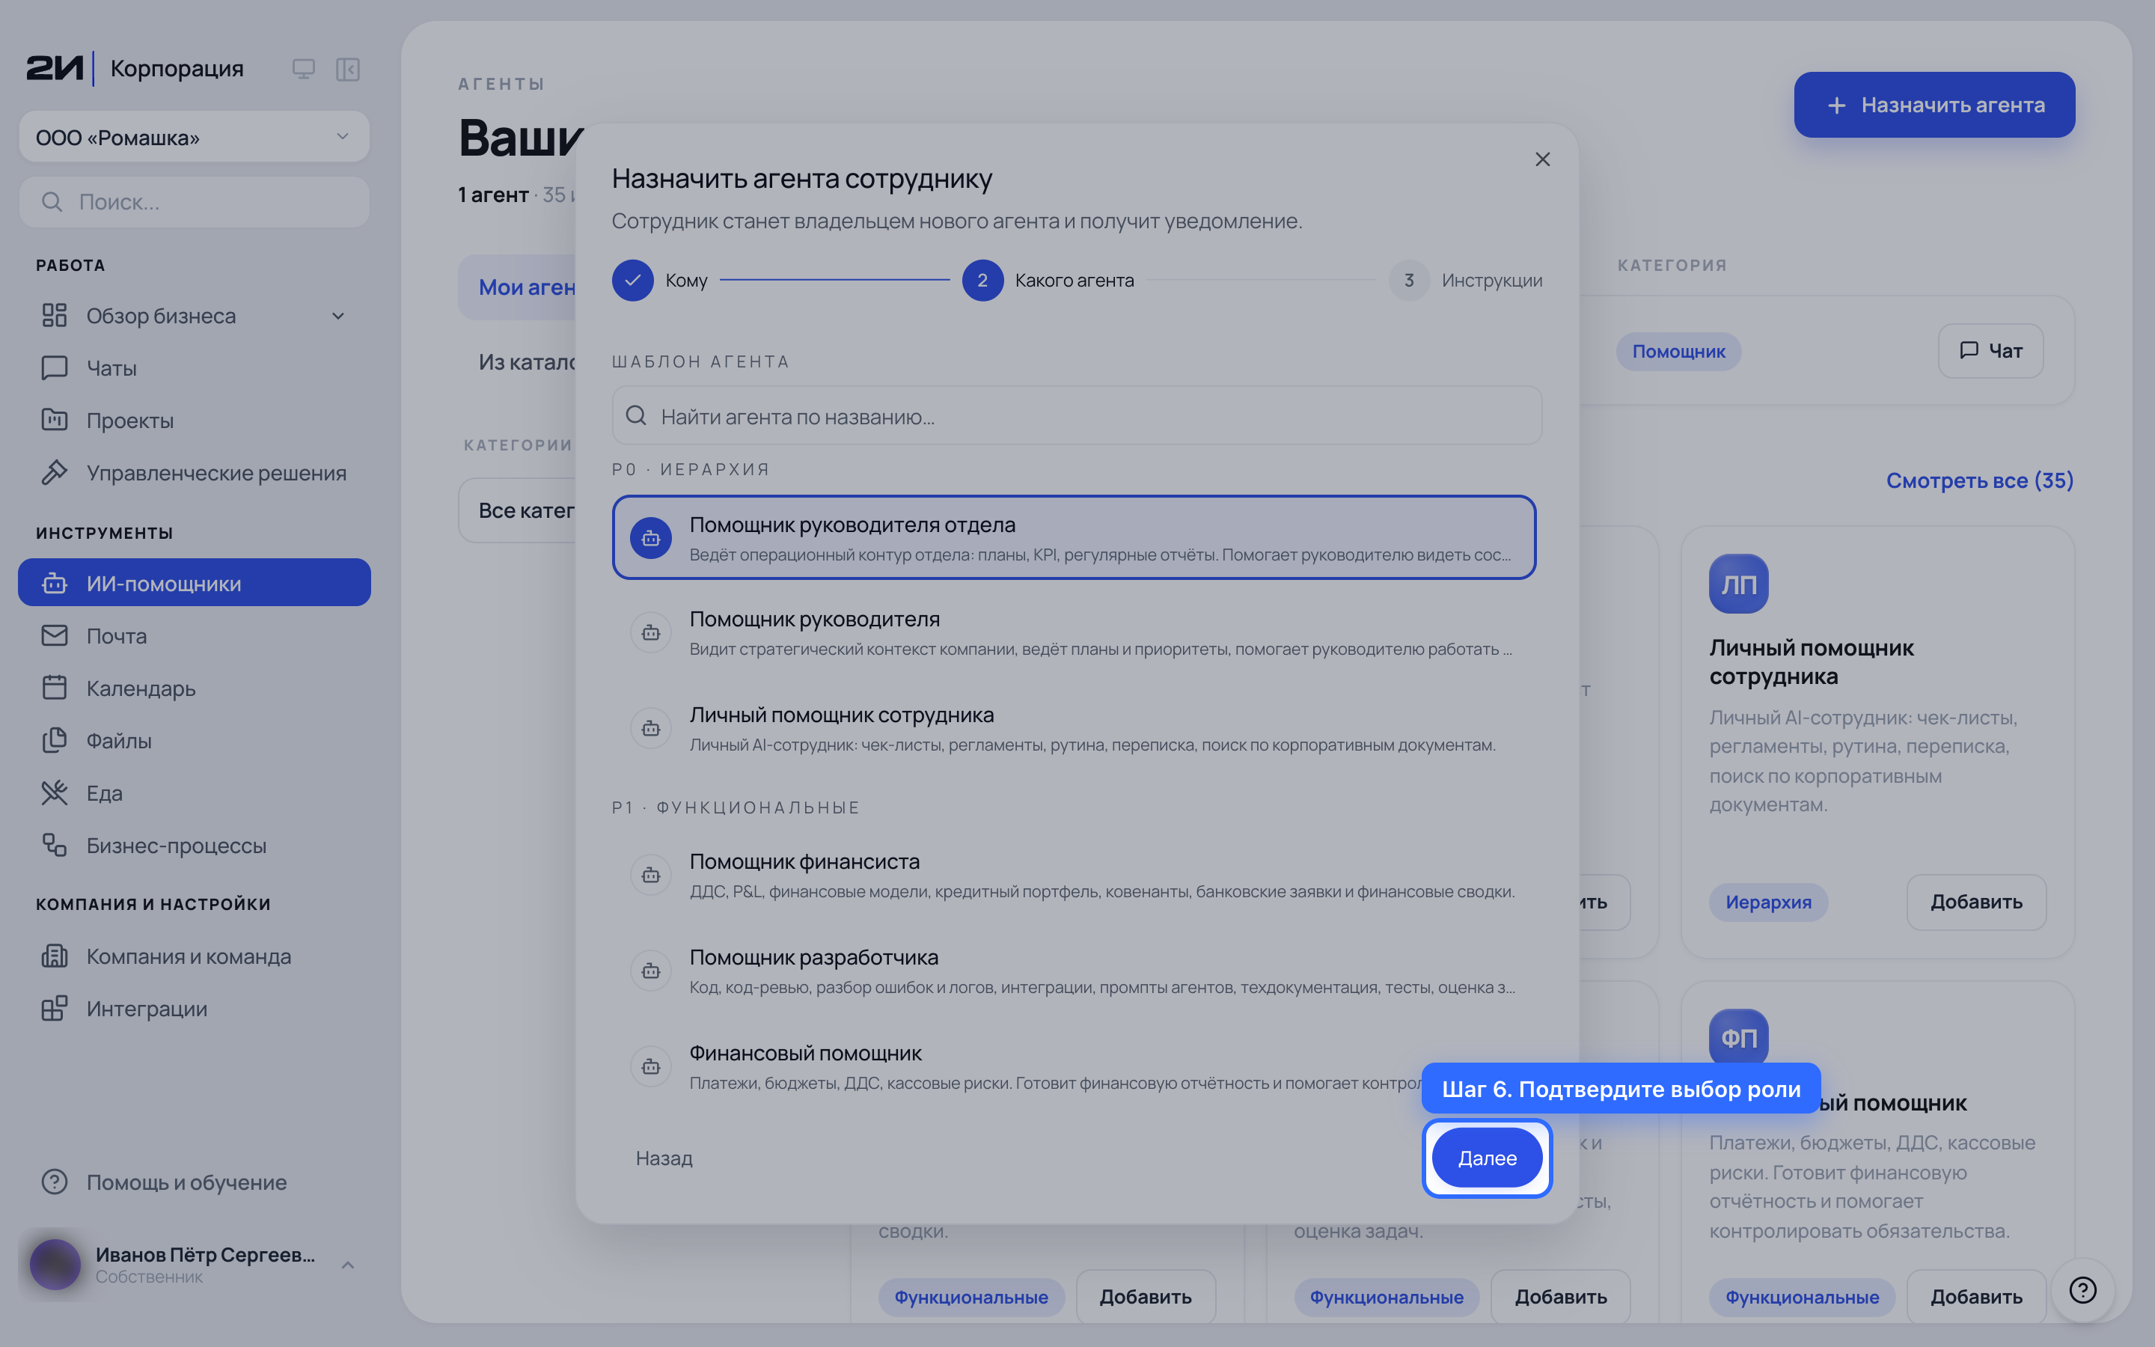The width and height of the screenshot is (2155, 1347).
Task: Click the Иерархия tag on the card
Action: 1767,902
